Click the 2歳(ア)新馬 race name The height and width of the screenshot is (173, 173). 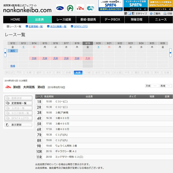[62, 113]
